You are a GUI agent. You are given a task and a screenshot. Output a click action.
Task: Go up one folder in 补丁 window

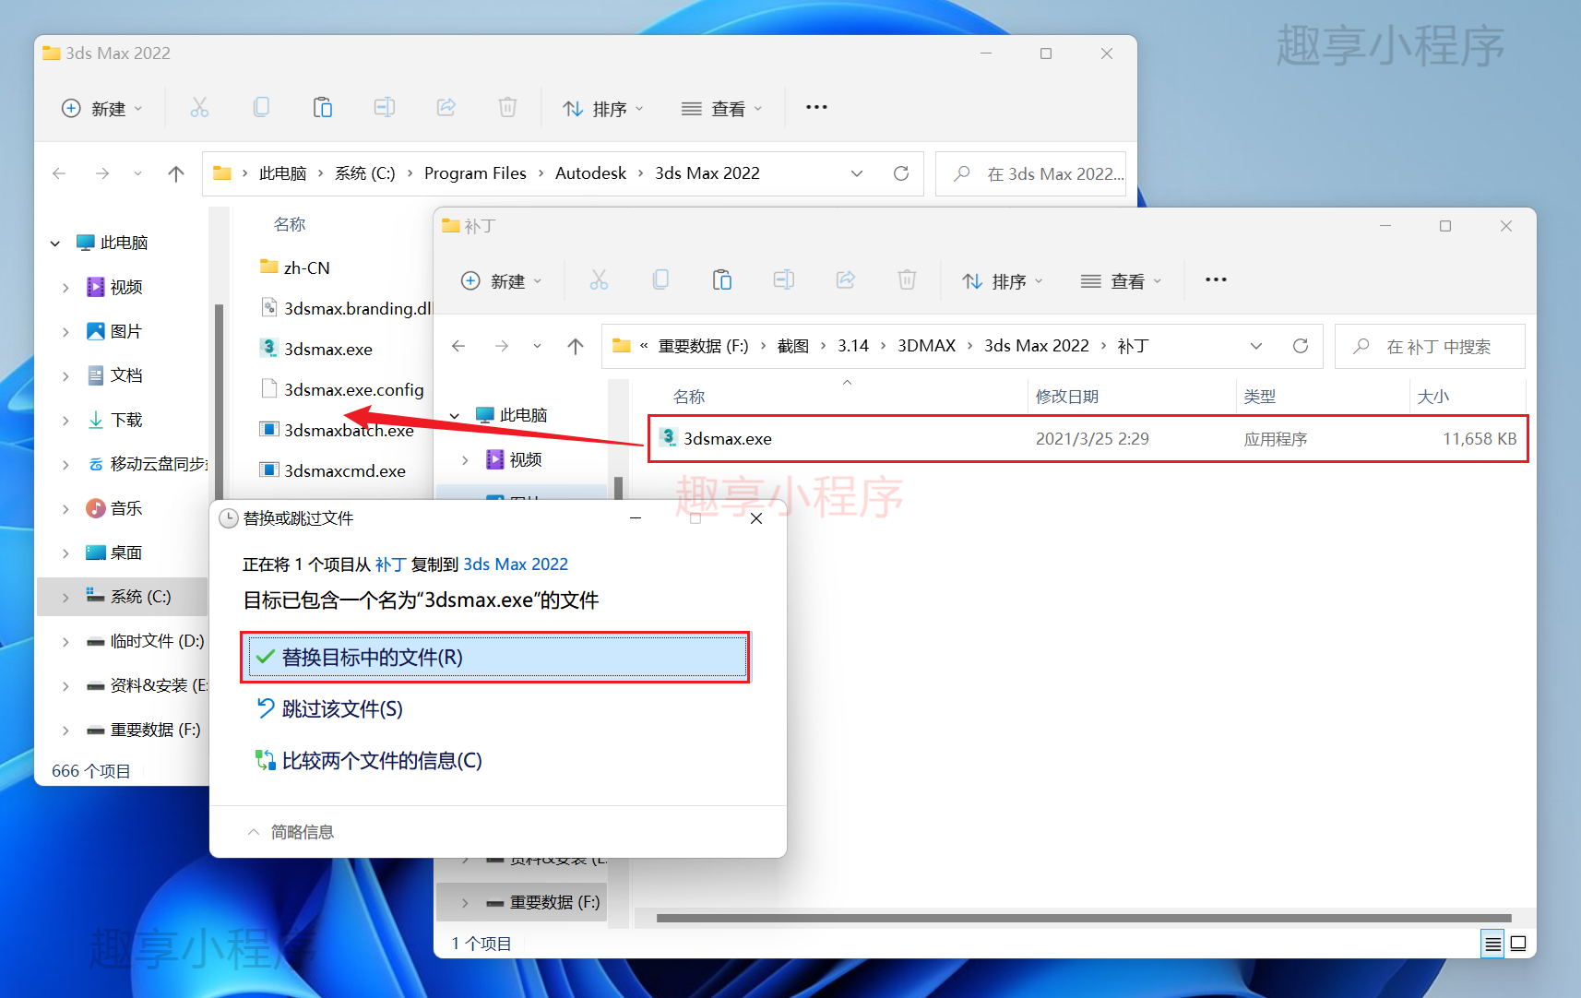click(x=576, y=346)
